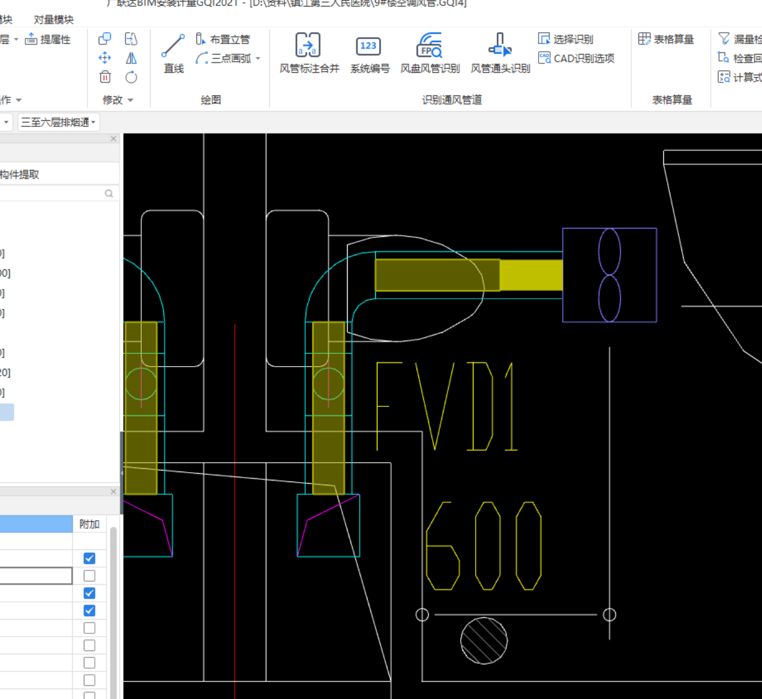Check the second 附加 checkbox beside input box

point(89,576)
